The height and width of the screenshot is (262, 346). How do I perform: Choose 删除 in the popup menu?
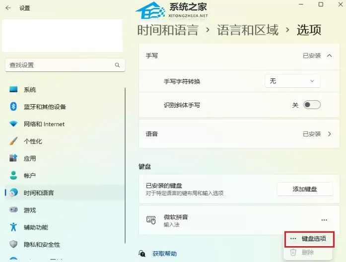coord(308,252)
